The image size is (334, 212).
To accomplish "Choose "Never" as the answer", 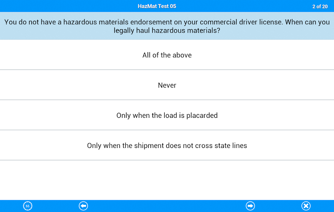I will coord(167,85).
